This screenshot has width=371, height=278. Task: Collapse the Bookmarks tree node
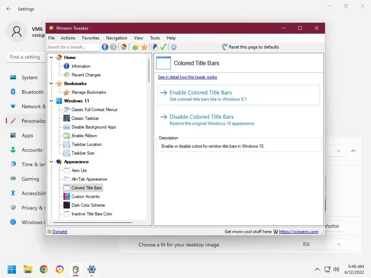point(51,84)
